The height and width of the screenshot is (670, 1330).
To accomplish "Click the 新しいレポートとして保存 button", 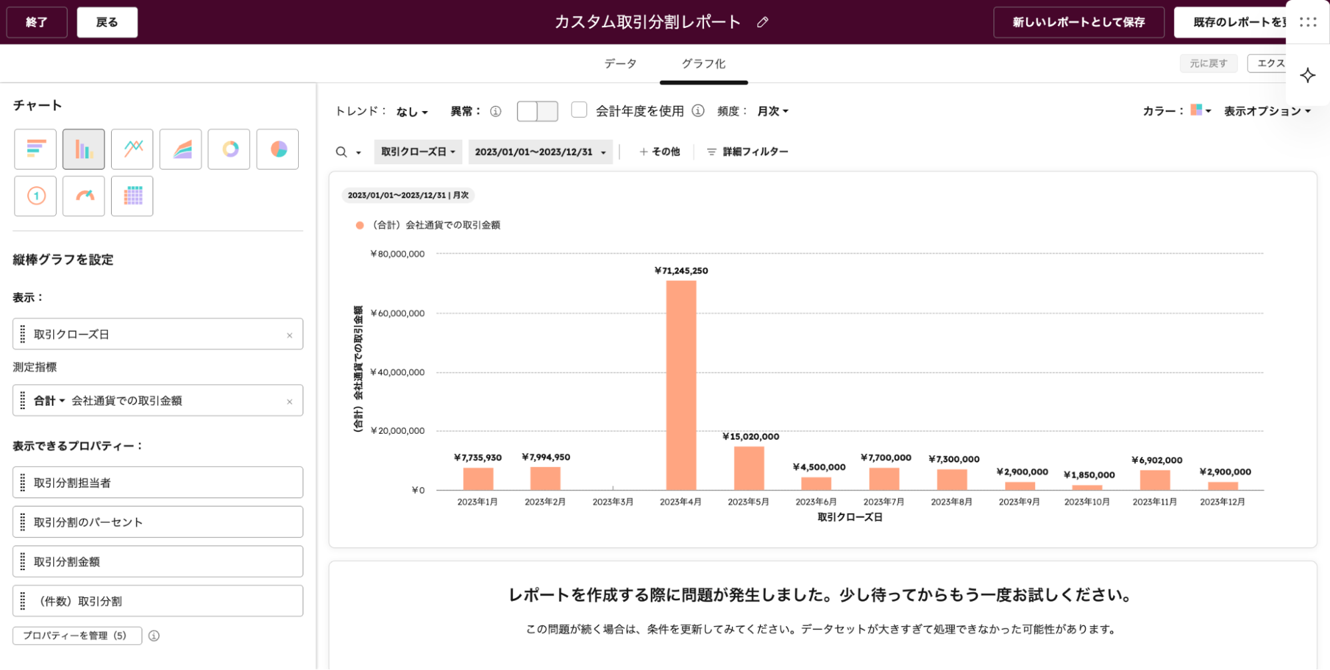I will 1078,23.
